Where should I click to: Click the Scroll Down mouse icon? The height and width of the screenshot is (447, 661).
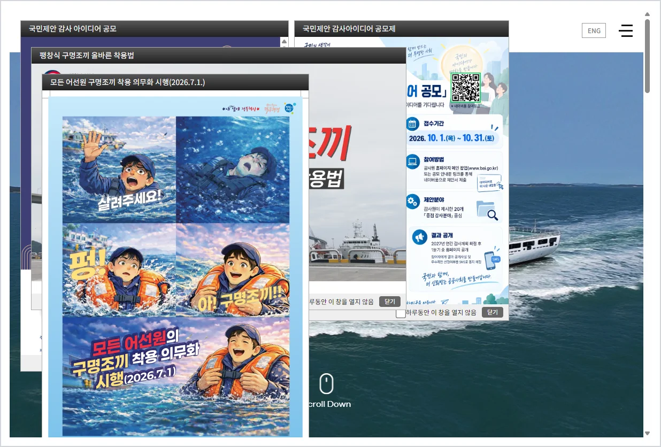pyautogui.click(x=326, y=383)
